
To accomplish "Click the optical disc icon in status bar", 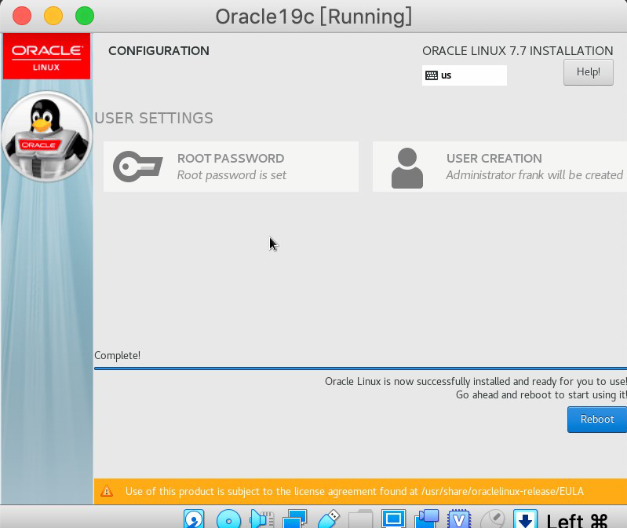I will click(228, 520).
